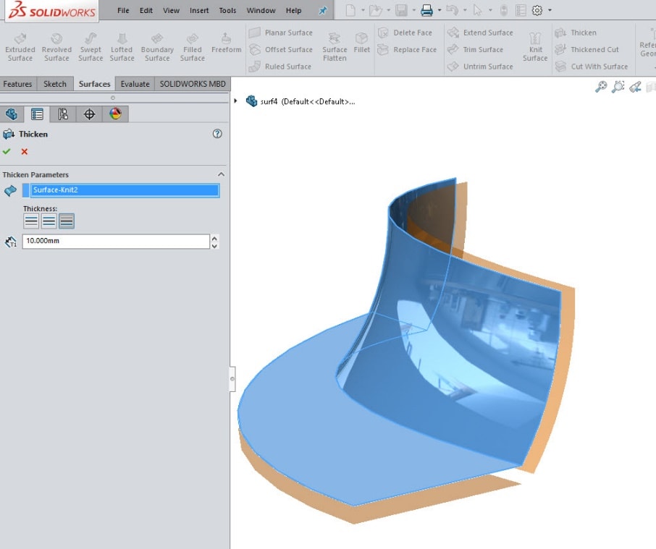
Task: Open the PropertyManager tab
Action: click(x=37, y=114)
